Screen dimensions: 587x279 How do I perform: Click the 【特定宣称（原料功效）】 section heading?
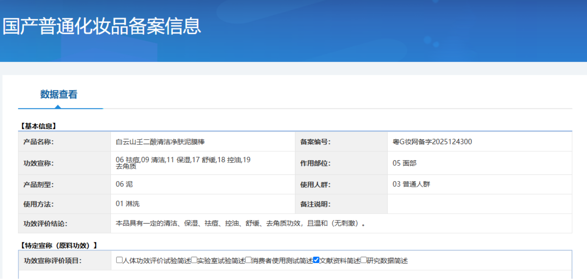click(x=59, y=245)
